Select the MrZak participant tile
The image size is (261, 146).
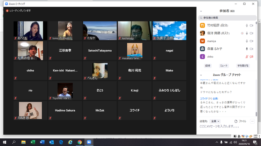point(100,111)
